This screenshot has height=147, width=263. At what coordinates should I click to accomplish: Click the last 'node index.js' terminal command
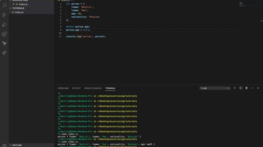(x=70, y=142)
